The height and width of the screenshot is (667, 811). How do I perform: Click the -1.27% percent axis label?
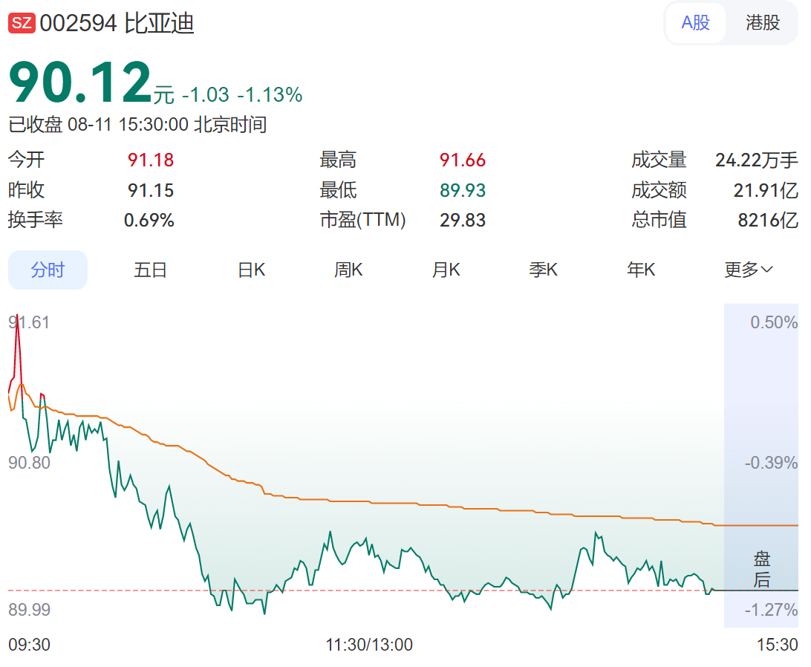coord(771,609)
